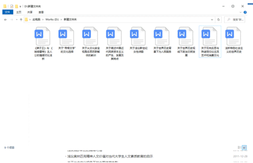This screenshot has height=163, width=253.
Task: Close the Explorer window
Action: coord(243,6)
